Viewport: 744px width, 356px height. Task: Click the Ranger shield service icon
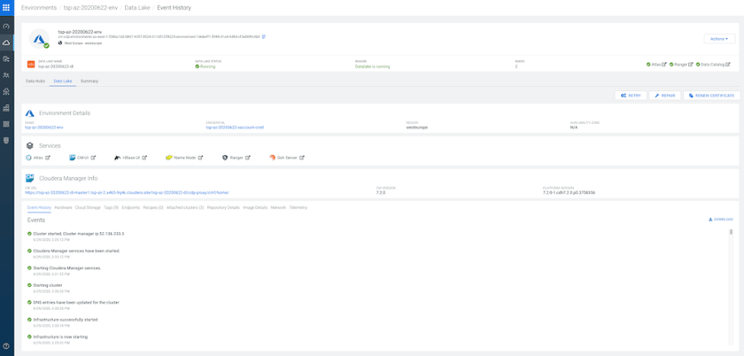225,158
